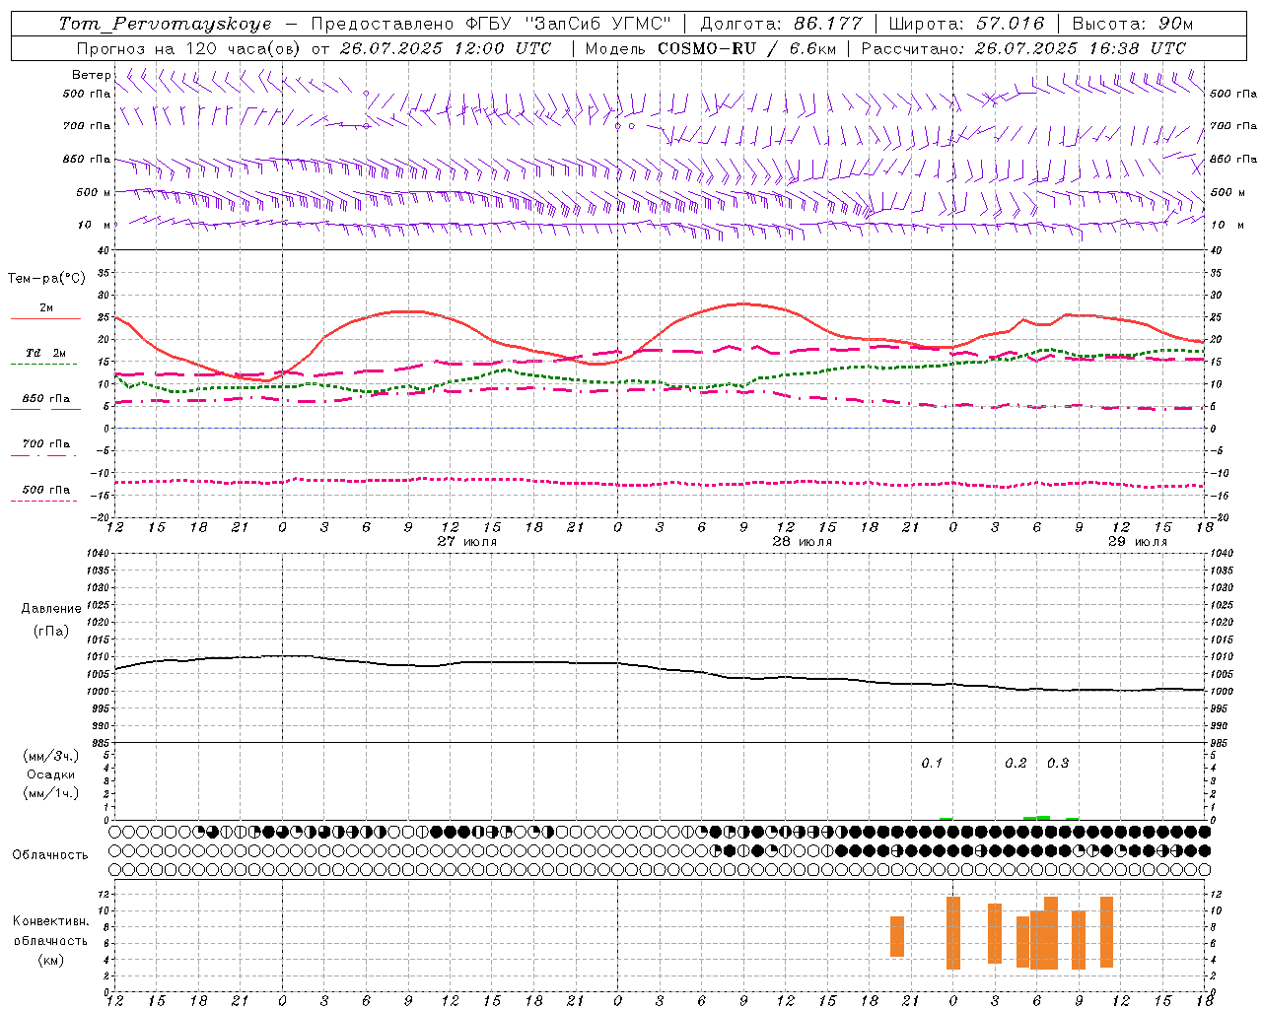Click the "27 июля" date label
This screenshot has width=1262, height=1009.
(467, 542)
